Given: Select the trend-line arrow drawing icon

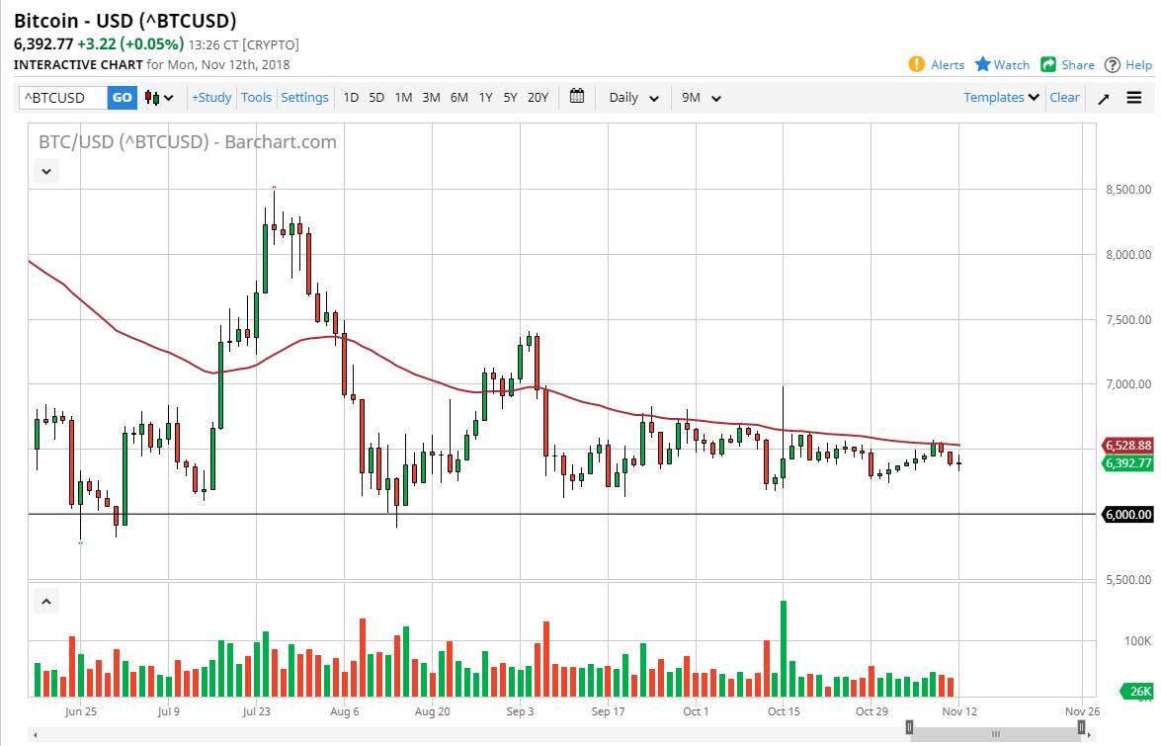Looking at the screenshot, I should pos(1104,97).
